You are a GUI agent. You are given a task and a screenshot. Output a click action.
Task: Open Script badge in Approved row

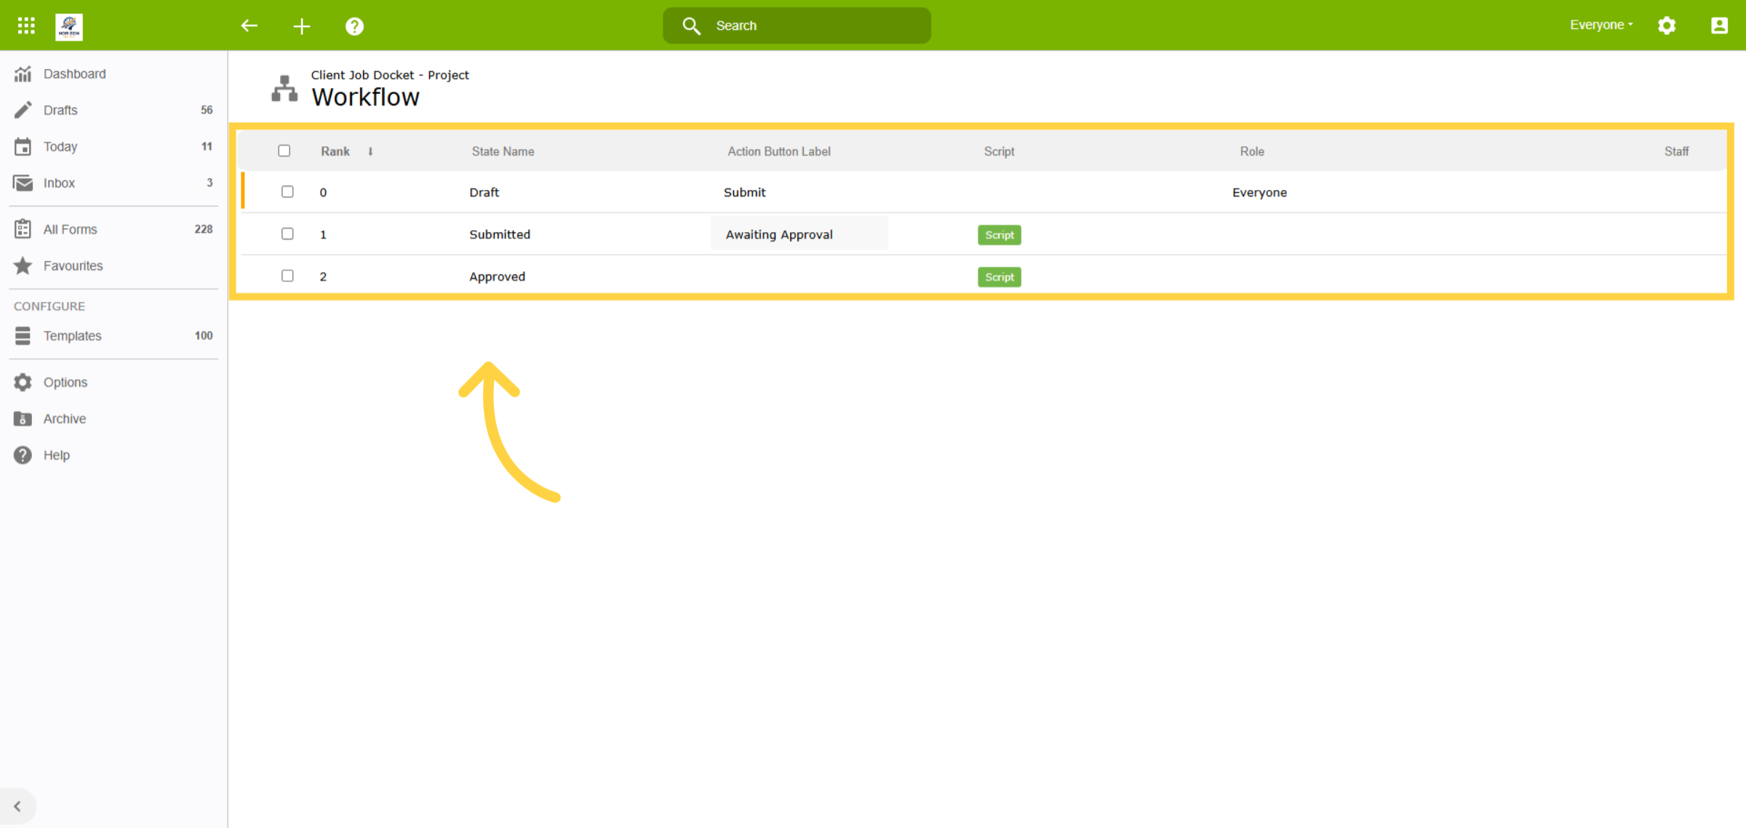tap(999, 277)
